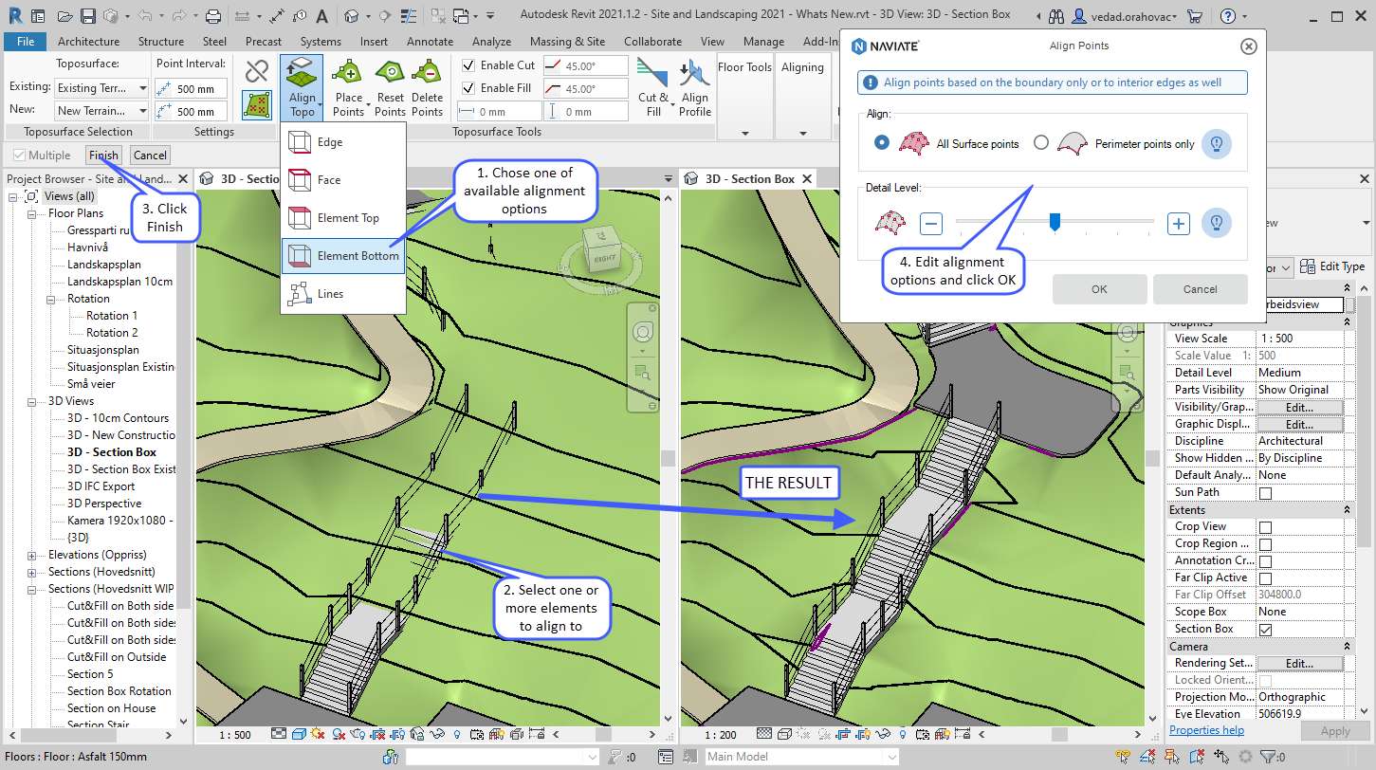Screen dimensions: 1376x770
Task: Open the shopping cart icon in title bar
Action: [1195, 16]
